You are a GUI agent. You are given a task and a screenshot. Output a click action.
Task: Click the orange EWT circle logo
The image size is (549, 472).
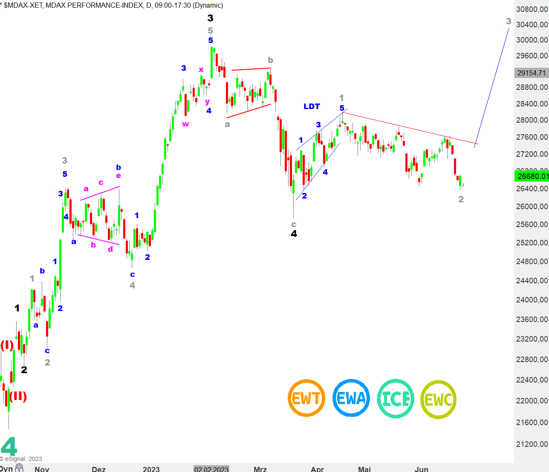pos(306,398)
